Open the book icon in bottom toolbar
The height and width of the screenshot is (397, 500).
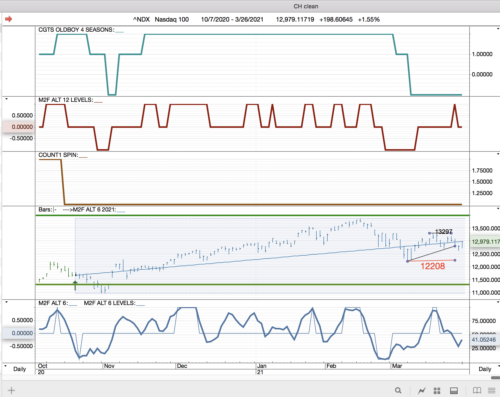477,390
